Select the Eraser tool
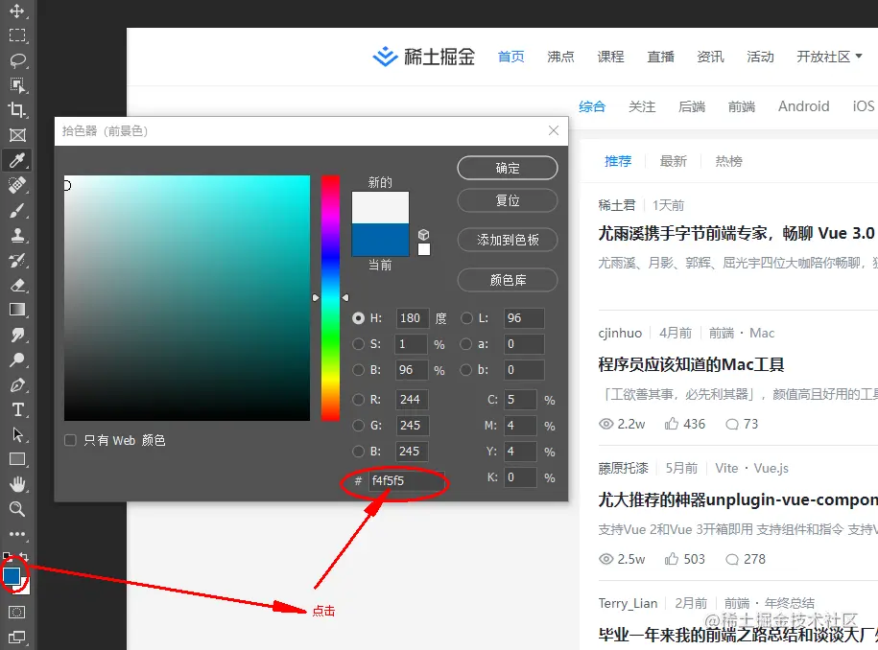Screen dimensions: 878x650 pyautogui.click(x=17, y=285)
